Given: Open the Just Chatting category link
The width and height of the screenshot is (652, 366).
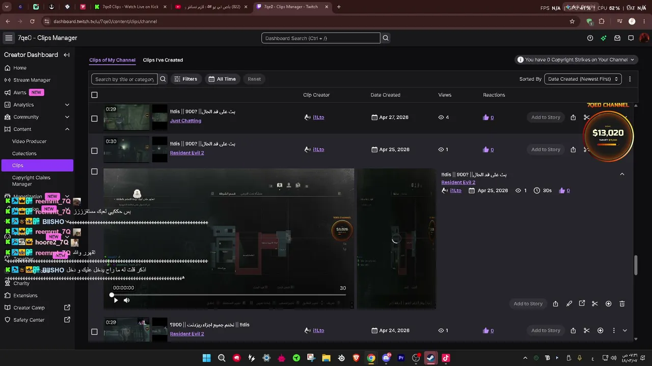Looking at the screenshot, I should [x=185, y=121].
